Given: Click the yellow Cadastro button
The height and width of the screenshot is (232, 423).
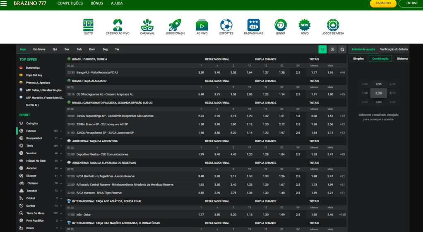Looking at the screenshot, I should coord(383,3).
